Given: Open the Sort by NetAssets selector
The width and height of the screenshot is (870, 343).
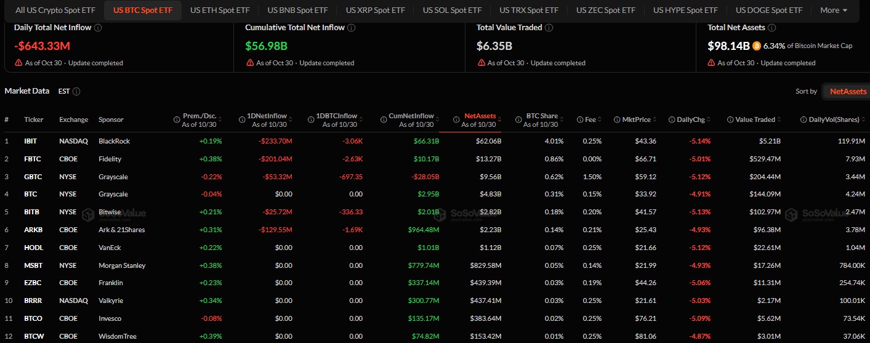Looking at the screenshot, I should [x=848, y=91].
